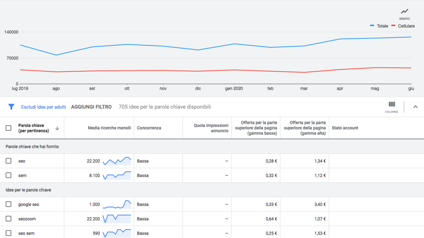The width and height of the screenshot is (424, 238).
Task: Click the keyword text 'seozoom'
Action: (27, 219)
